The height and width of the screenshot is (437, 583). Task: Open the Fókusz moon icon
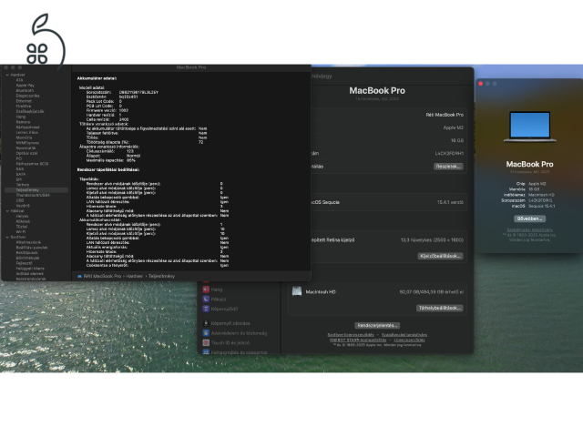(x=206, y=300)
